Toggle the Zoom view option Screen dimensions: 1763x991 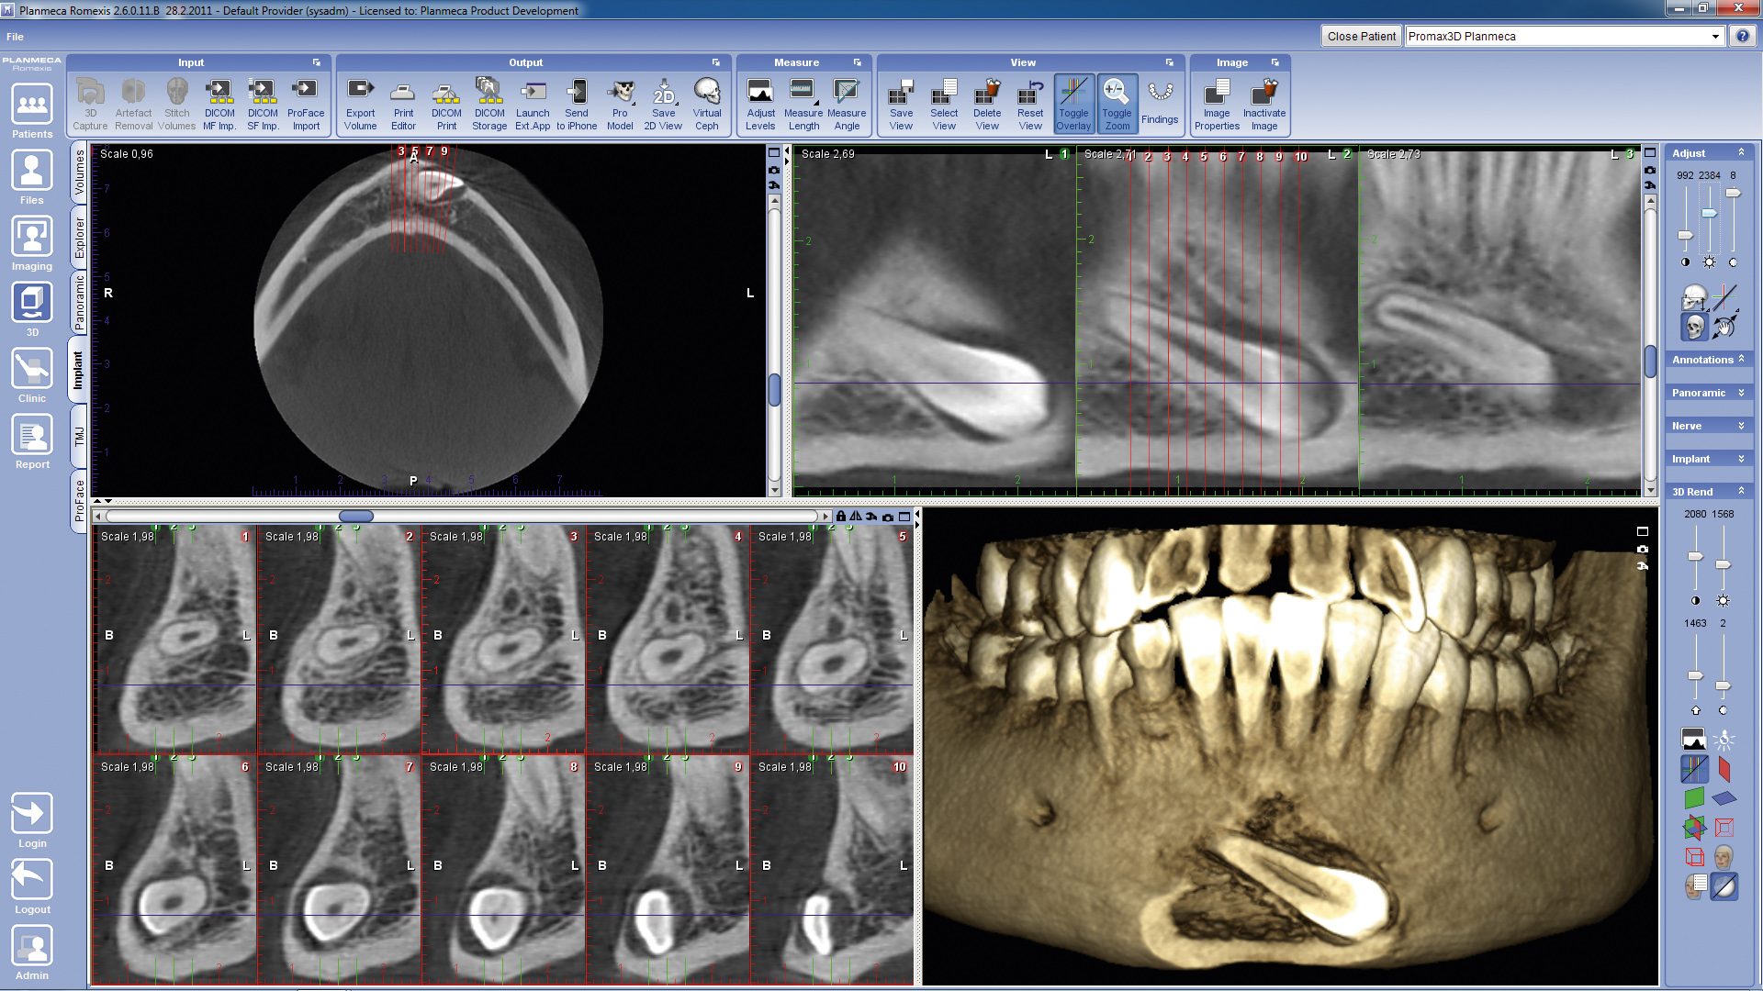(x=1117, y=103)
